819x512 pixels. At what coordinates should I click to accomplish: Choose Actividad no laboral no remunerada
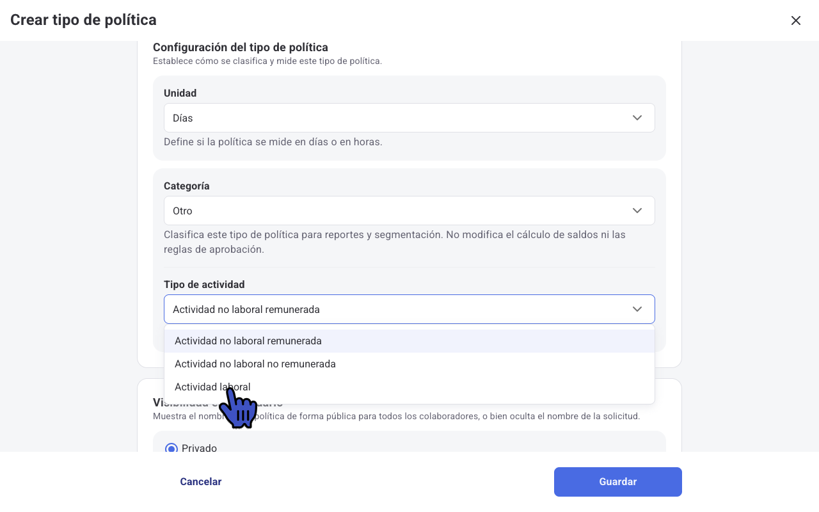coord(409,364)
